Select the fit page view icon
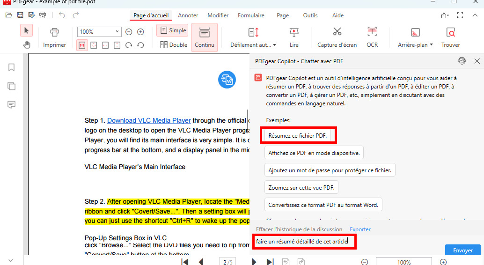This screenshot has width=484, height=265. (94, 45)
